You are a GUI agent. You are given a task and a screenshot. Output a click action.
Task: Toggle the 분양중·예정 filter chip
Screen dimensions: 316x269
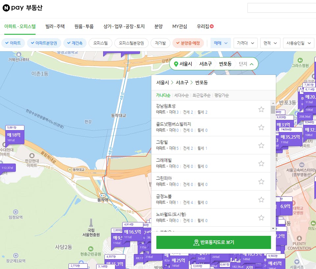coord(188,43)
